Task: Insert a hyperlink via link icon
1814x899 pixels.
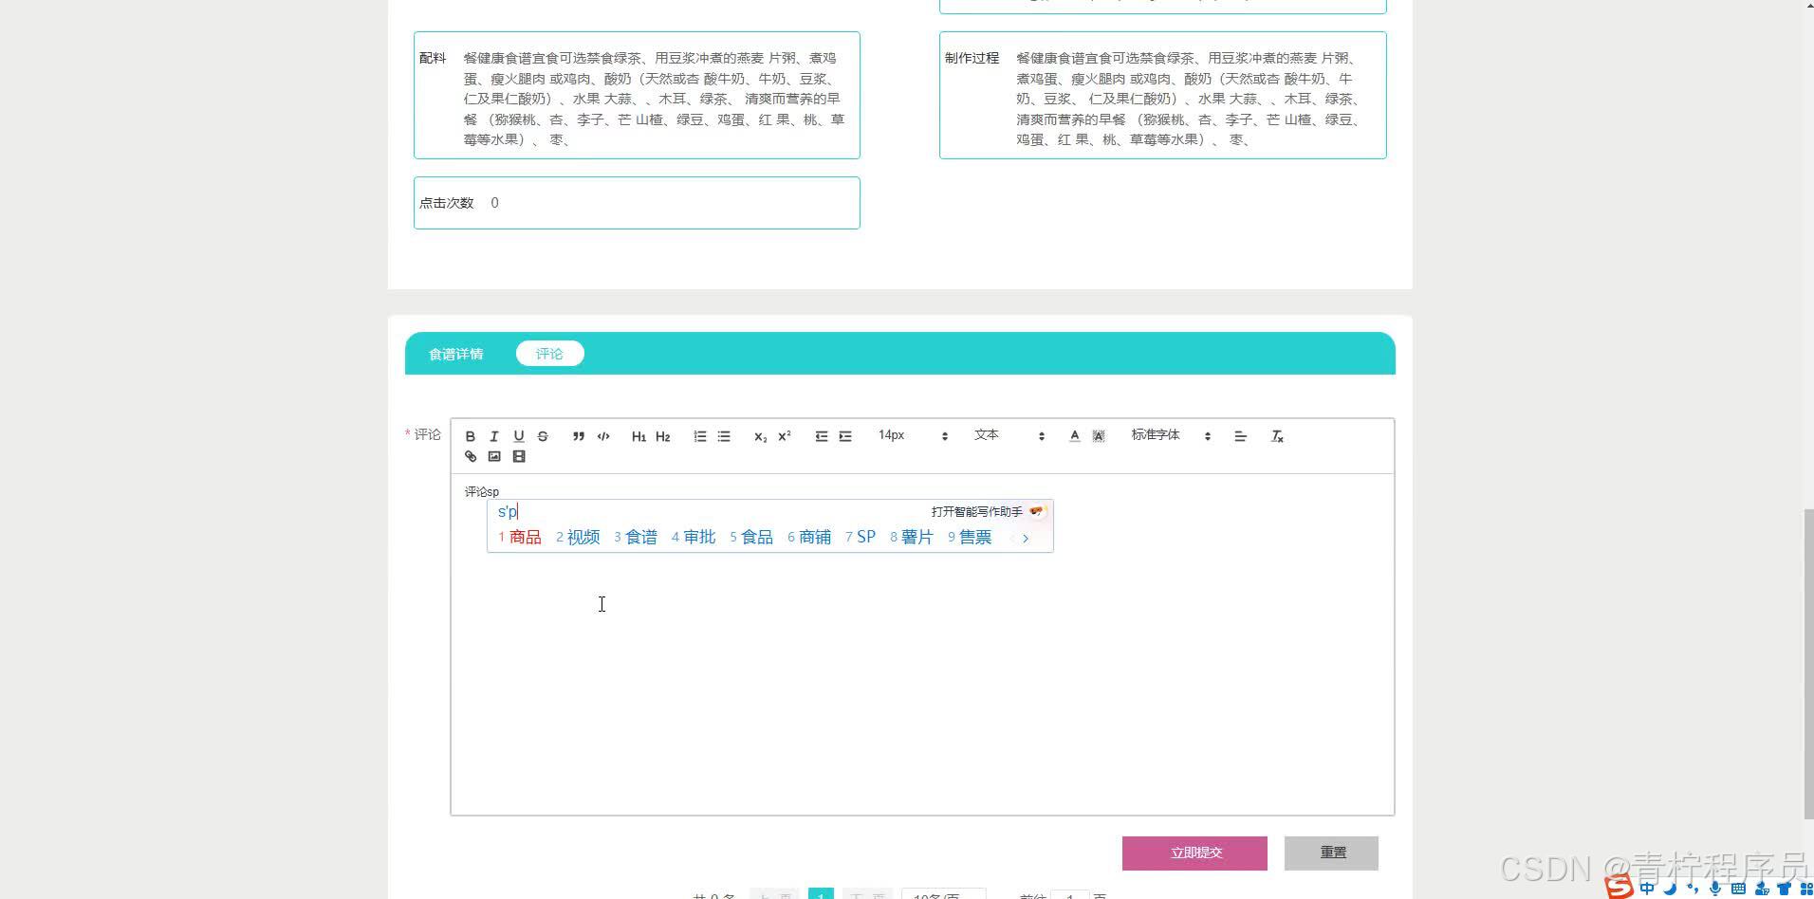Action: tap(471, 456)
